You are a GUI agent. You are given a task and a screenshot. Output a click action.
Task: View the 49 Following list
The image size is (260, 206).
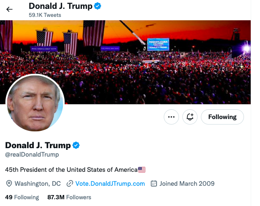[x=22, y=197]
